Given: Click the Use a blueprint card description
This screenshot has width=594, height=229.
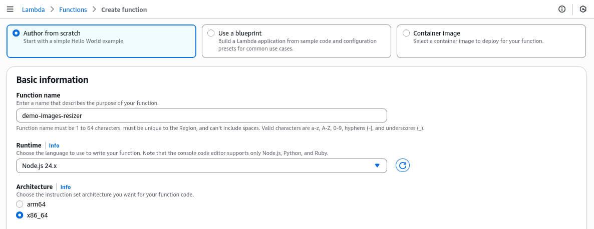Looking at the screenshot, I should (297, 44).
